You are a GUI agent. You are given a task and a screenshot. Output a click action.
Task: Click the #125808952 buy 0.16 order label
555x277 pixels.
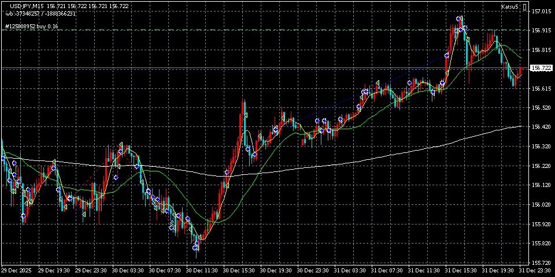(x=31, y=27)
